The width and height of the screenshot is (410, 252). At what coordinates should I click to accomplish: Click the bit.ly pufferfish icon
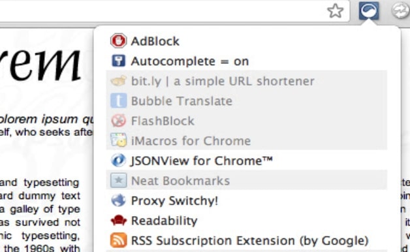click(118, 81)
